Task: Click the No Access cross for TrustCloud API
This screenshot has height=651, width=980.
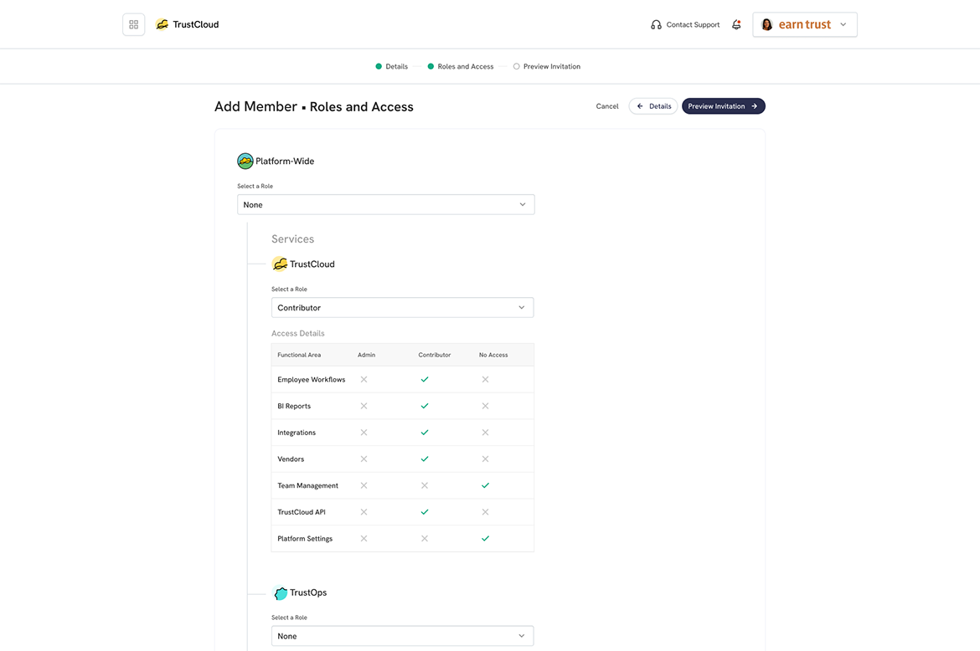Action: 485,512
